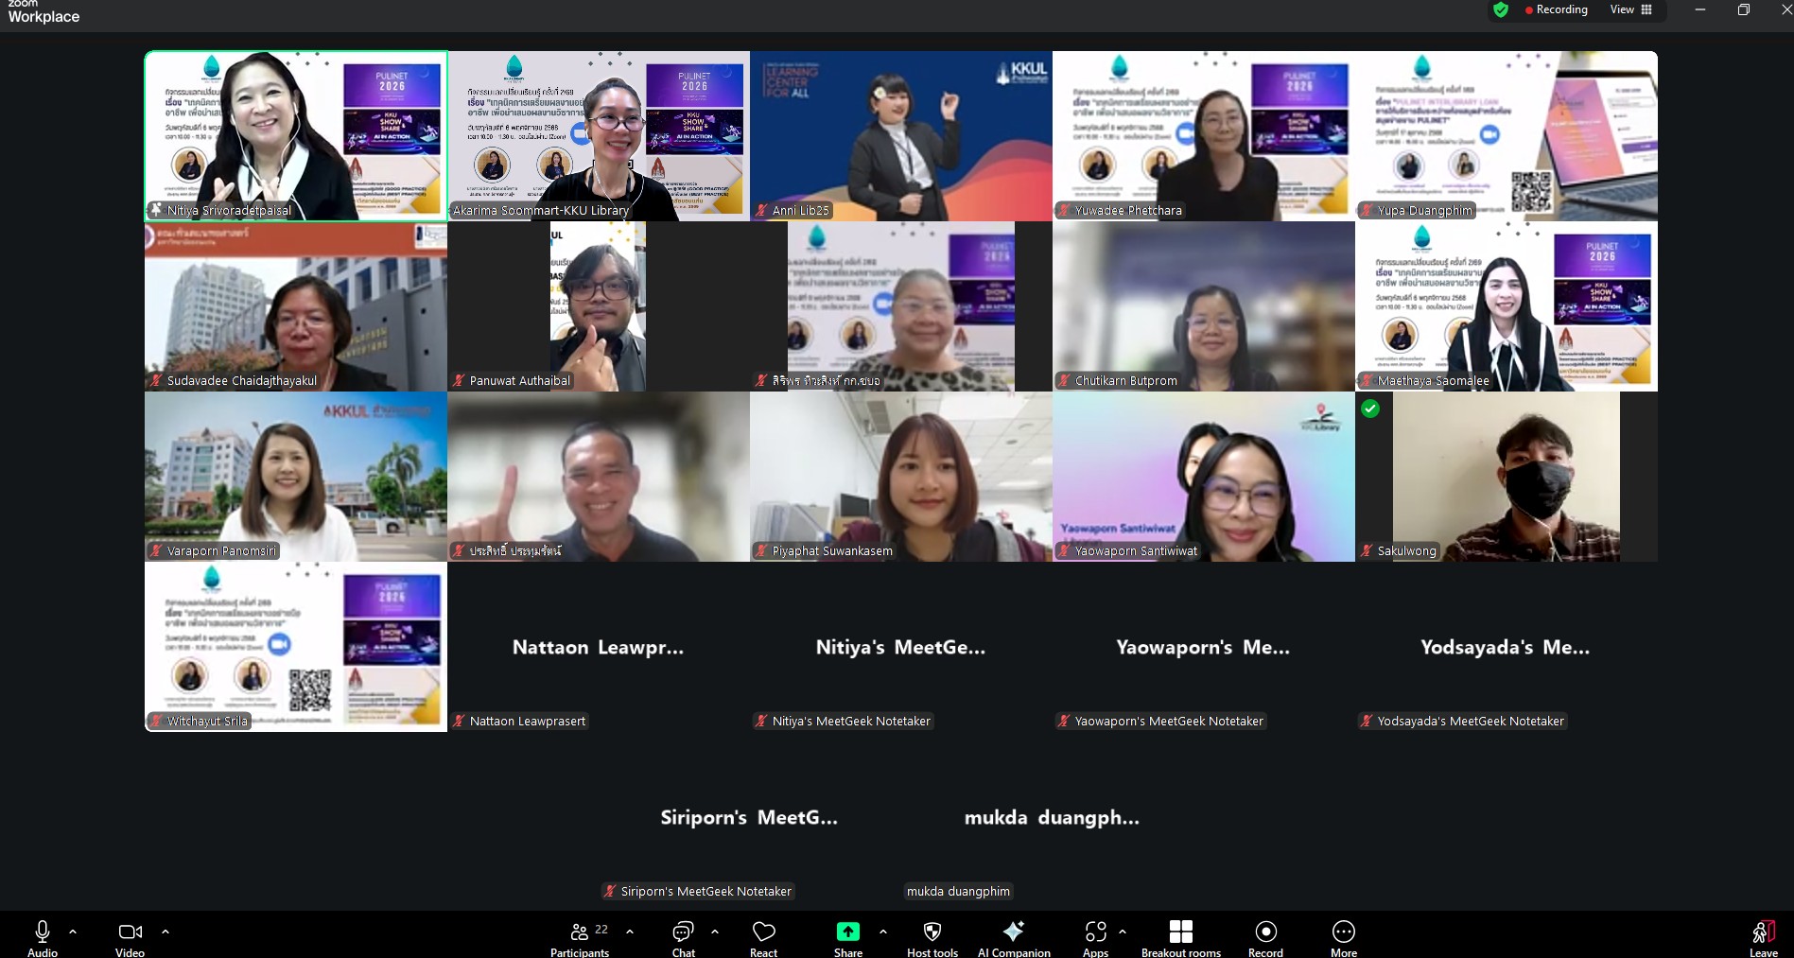Screen dimensions: 1794x958
Task: Open Host tools shield icon
Action: pos(932,936)
